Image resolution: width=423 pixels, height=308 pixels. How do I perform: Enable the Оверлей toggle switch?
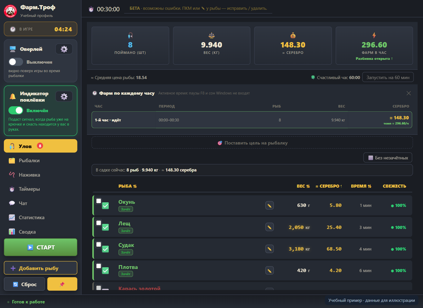pos(16,62)
